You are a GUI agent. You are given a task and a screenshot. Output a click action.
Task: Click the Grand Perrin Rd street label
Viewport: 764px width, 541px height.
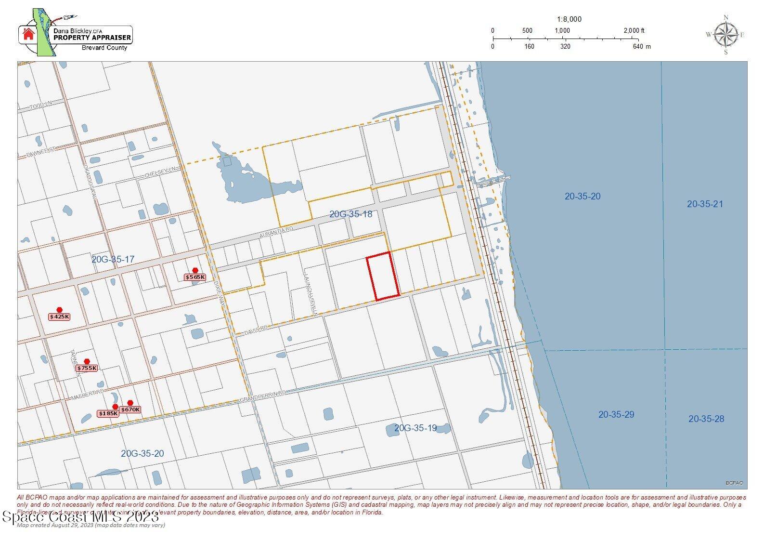[x=262, y=397]
